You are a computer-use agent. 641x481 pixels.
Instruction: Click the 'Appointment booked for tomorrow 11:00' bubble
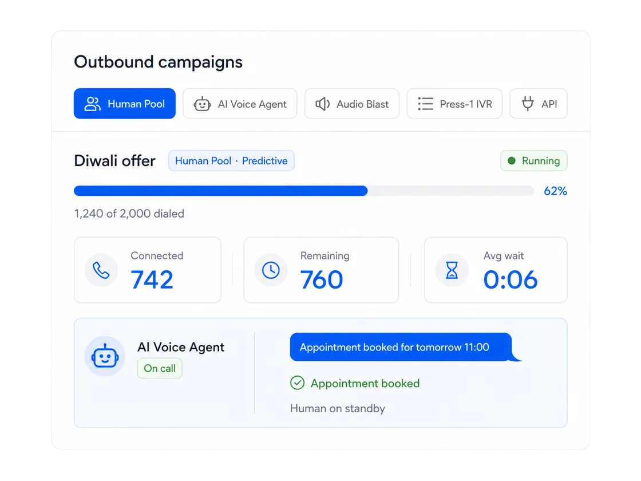pyautogui.click(x=401, y=347)
